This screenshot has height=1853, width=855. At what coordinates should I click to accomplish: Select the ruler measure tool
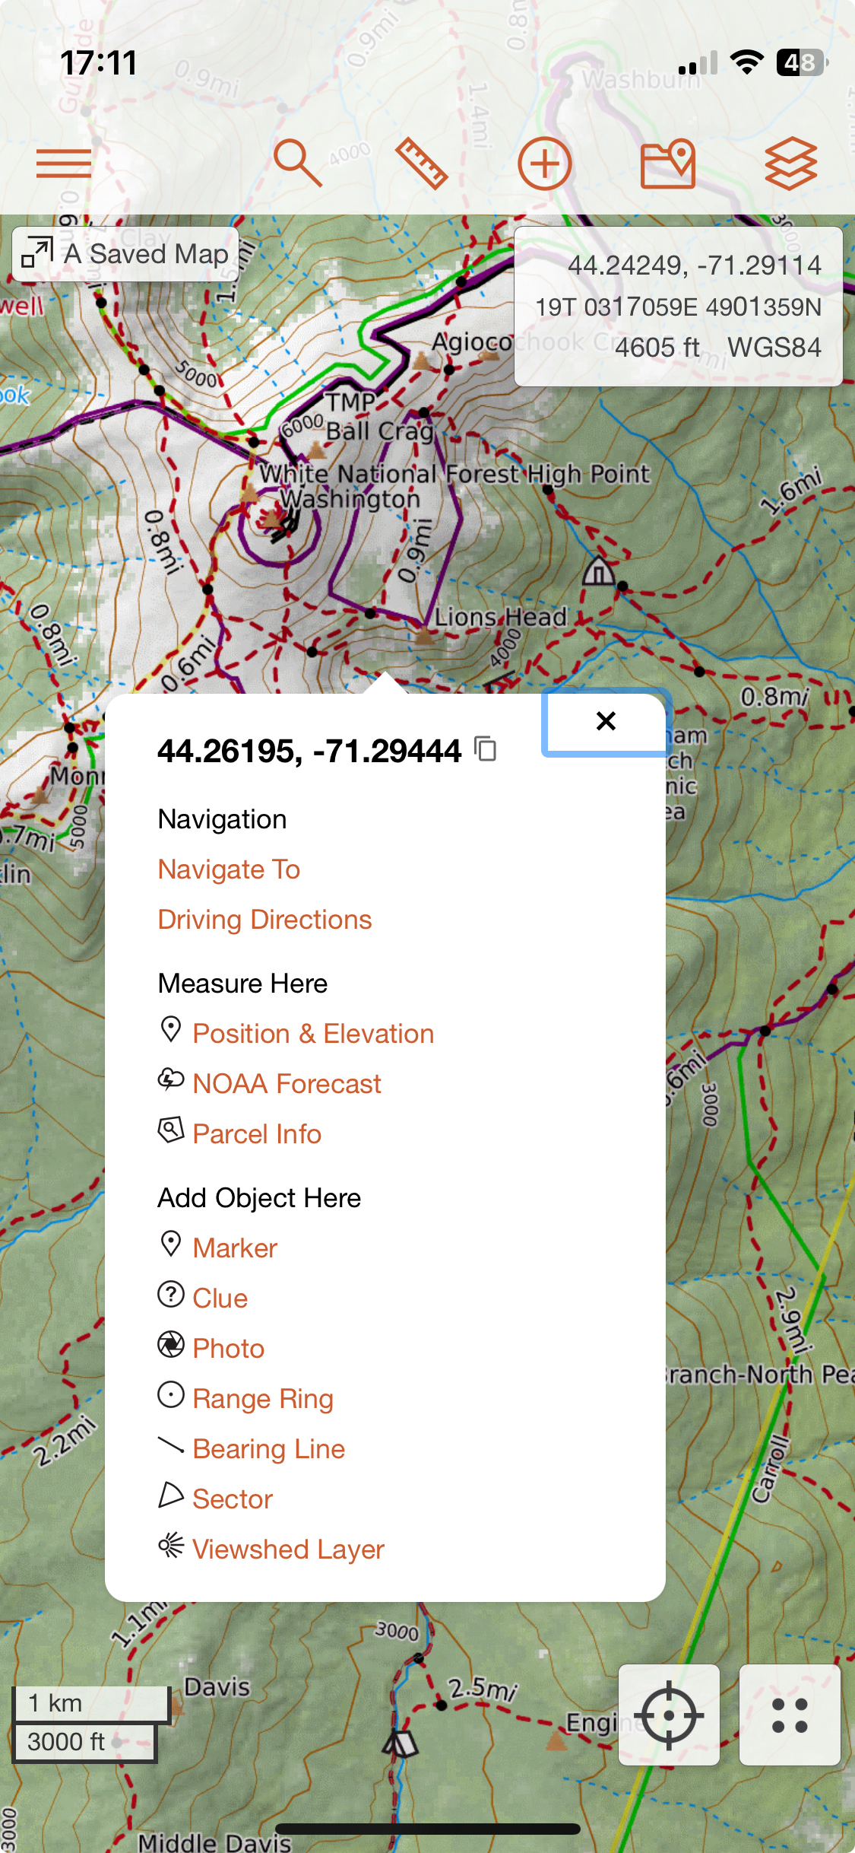pyautogui.click(x=421, y=164)
